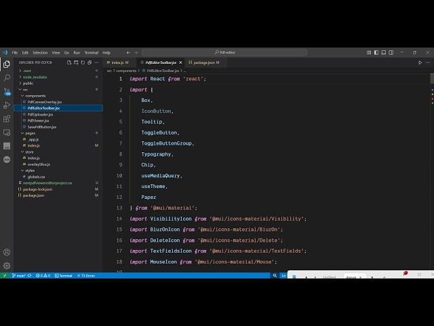The width and height of the screenshot is (434, 326).
Task: Toggle secondary side bar visibility
Action: coord(391,52)
